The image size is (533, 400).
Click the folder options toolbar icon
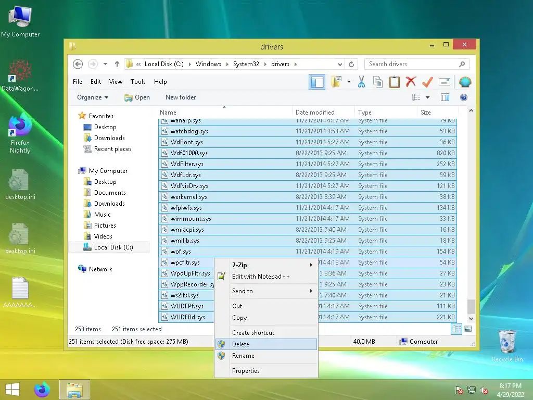coord(336,82)
